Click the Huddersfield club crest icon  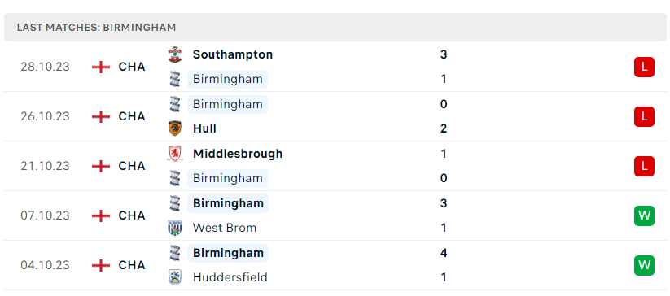pos(175,277)
